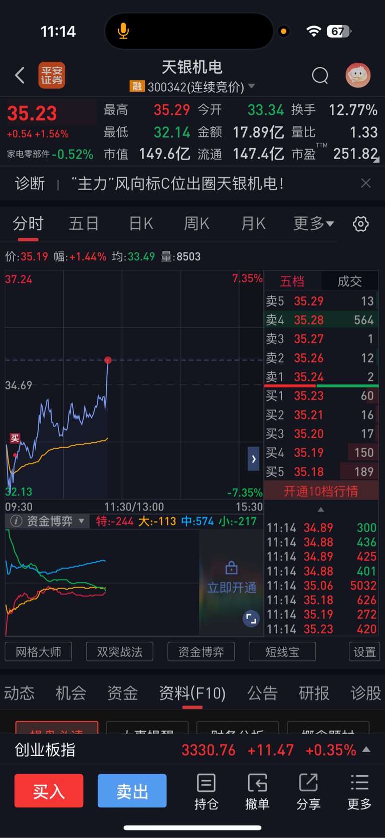Click the 网格大师 button
Screen dimensions: 385x838
[38, 652]
